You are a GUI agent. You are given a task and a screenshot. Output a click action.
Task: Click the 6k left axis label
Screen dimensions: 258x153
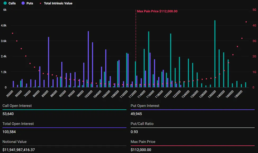tap(5, 10)
